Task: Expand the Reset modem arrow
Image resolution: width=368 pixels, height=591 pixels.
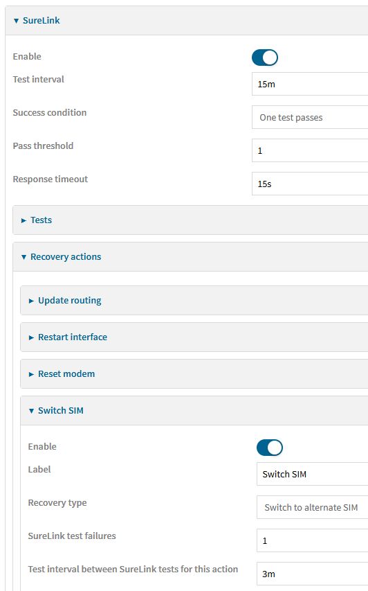Action: click(31, 374)
